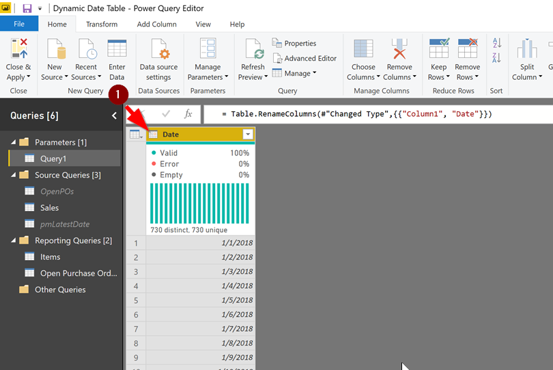The width and height of the screenshot is (553, 370).
Task: Collapse the Source Queries folder
Action: click(14, 175)
